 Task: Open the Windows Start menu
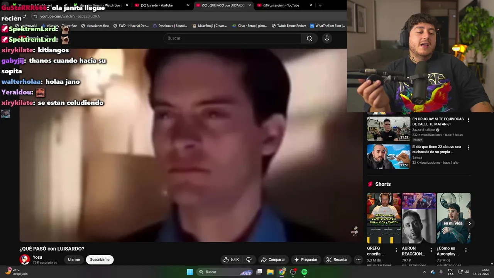190,272
